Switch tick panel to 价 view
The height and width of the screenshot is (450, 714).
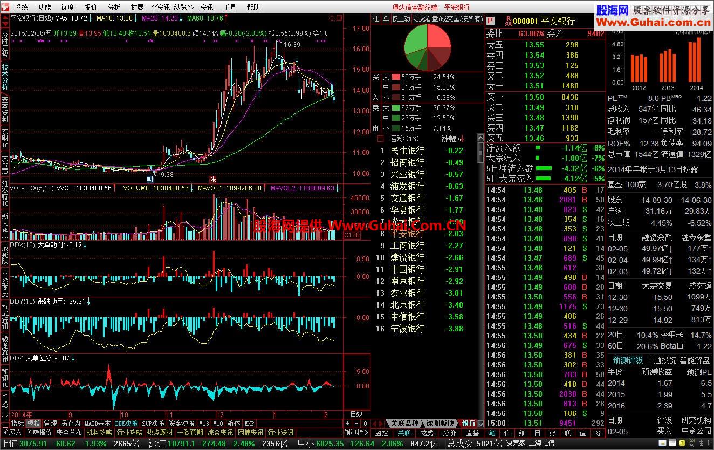pos(507,433)
